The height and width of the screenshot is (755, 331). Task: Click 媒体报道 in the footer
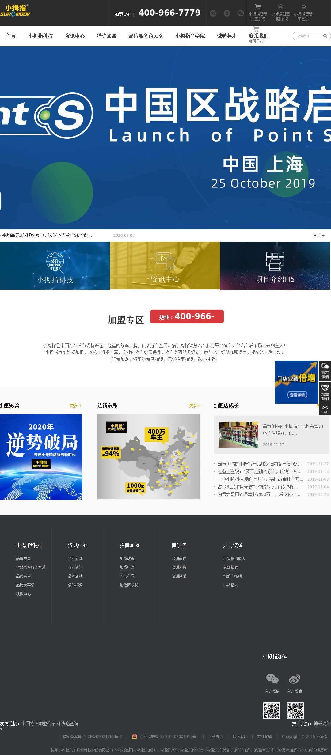click(x=75, y=585)
